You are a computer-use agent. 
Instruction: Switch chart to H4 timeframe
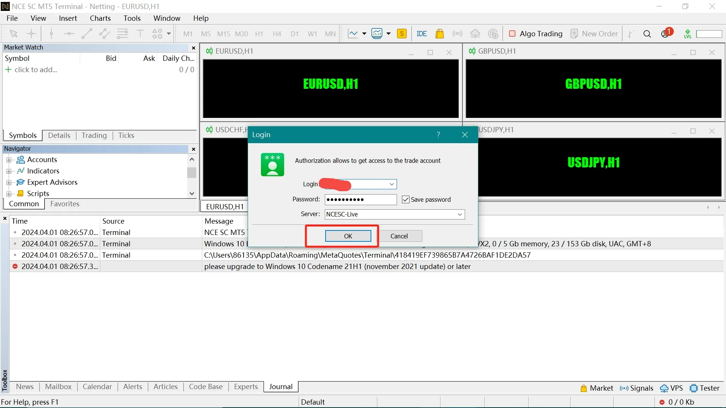277,34
